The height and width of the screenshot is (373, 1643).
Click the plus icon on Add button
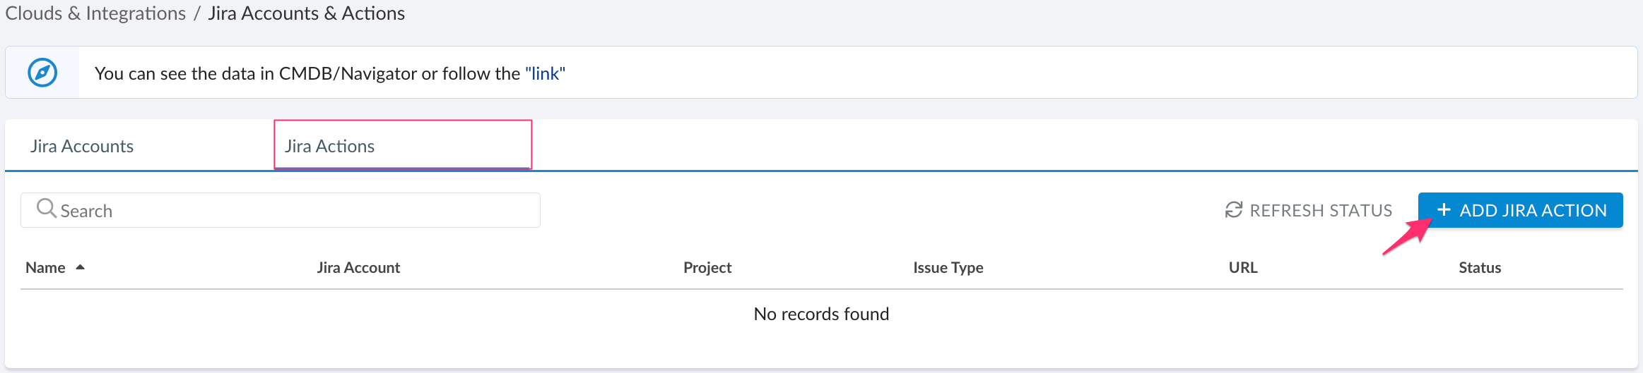1444,210
